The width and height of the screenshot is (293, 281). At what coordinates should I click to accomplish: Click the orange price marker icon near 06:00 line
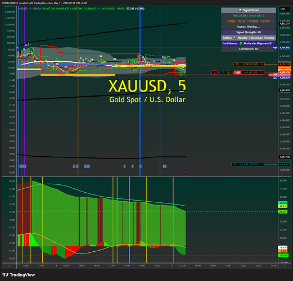coord(78,50)
